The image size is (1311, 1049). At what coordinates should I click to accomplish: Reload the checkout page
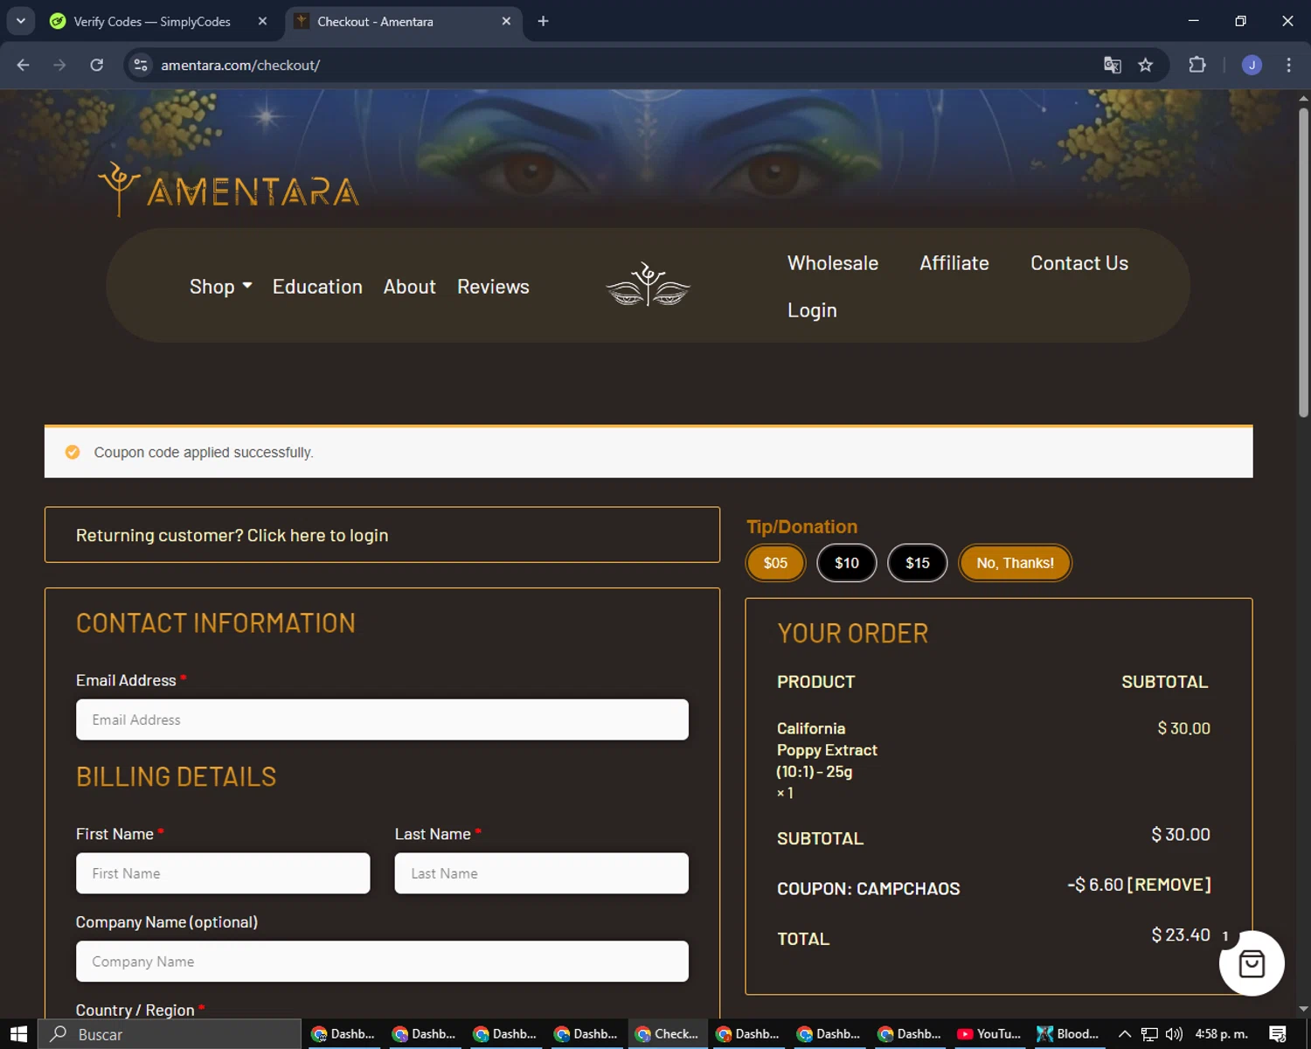click(x=96, y=65)
